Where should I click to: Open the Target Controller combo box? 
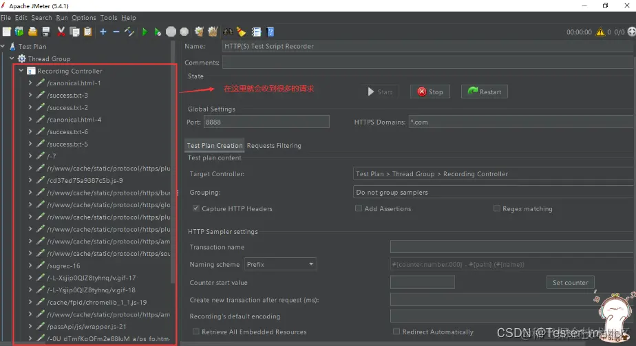[494, 174]
